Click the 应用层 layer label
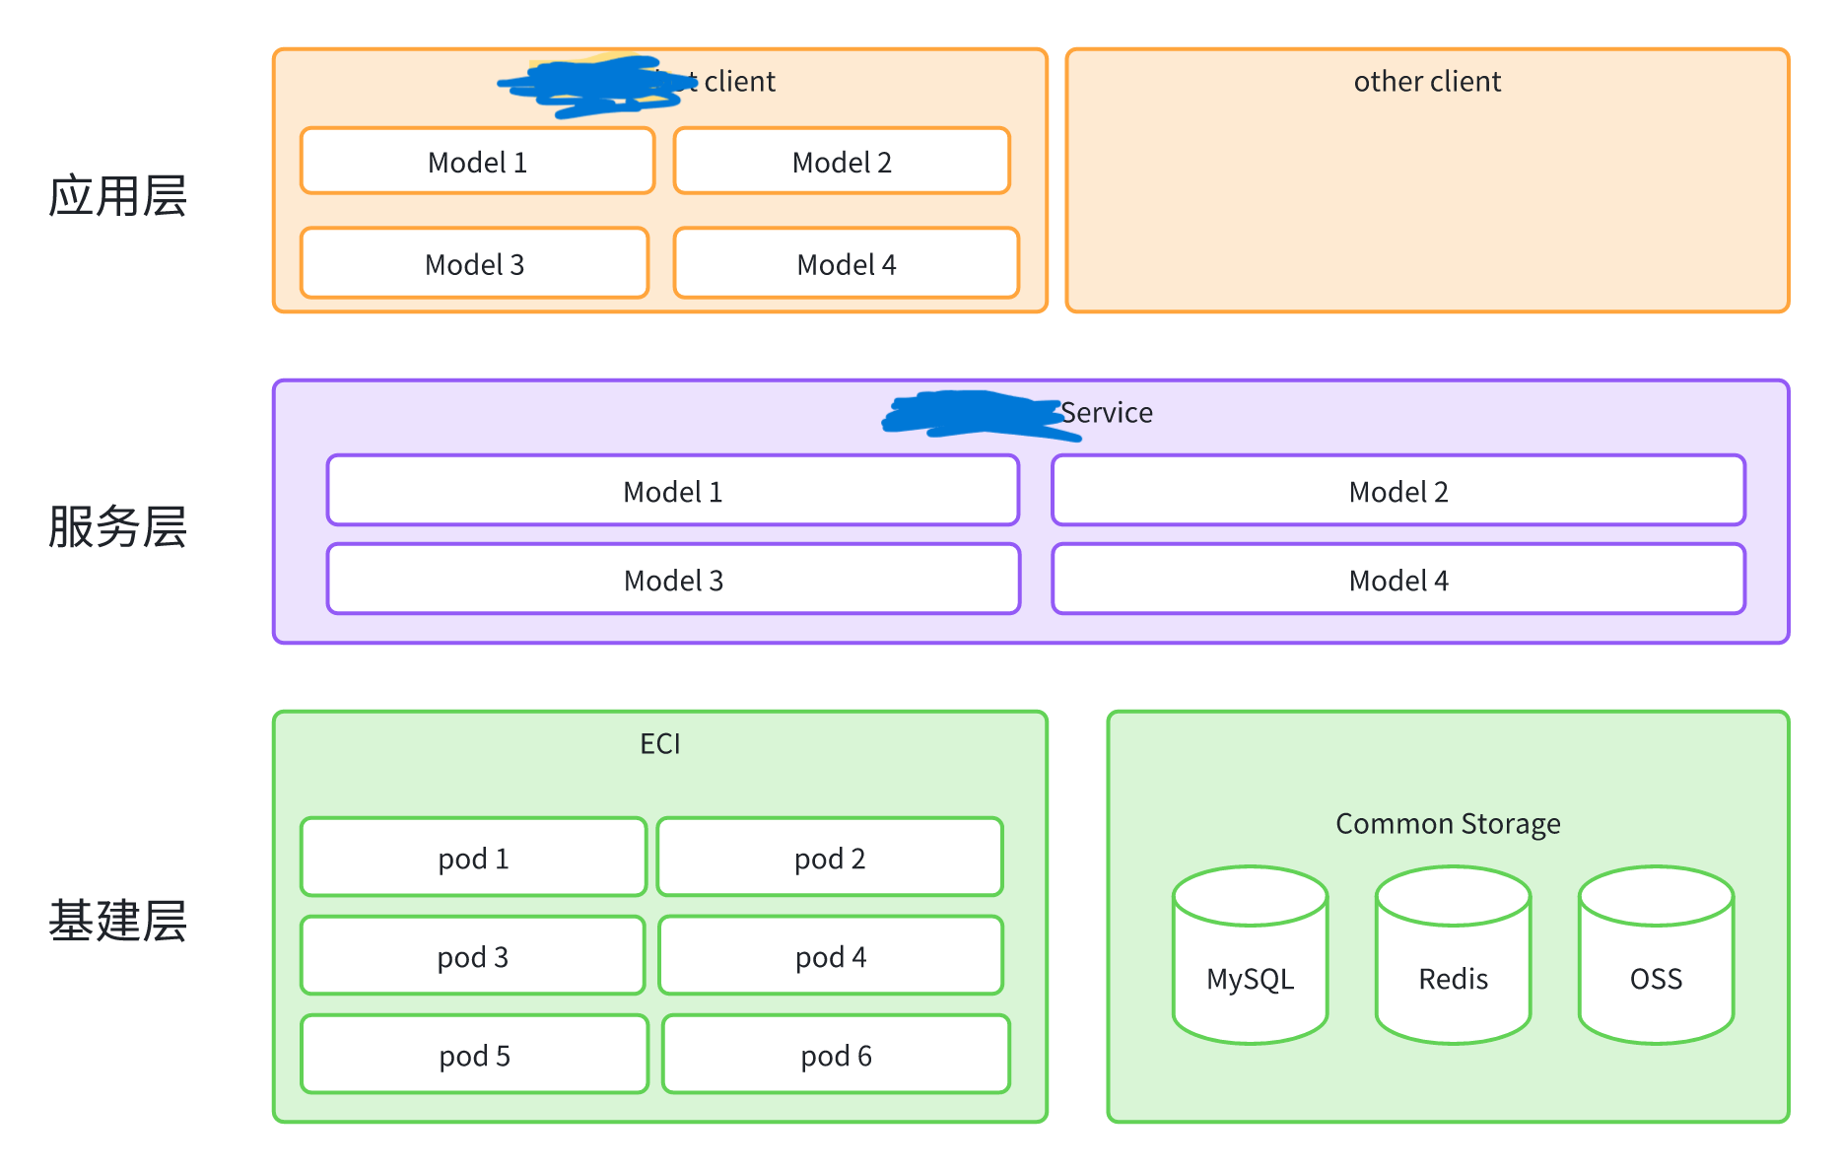Screen dimensions: 1839x1171 [x=118, y=195]
